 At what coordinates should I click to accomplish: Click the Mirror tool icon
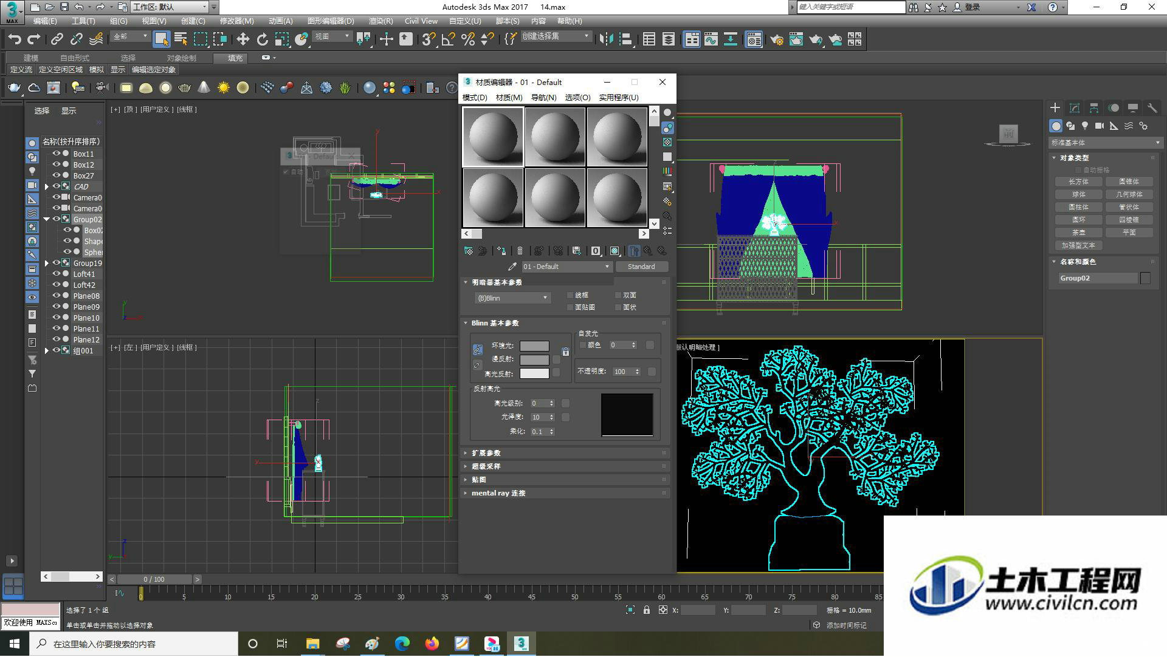(x=606, y=39)
